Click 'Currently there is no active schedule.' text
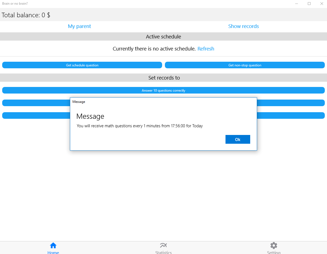The width and height of the screenshot is (327, 254). pos(154,49)
